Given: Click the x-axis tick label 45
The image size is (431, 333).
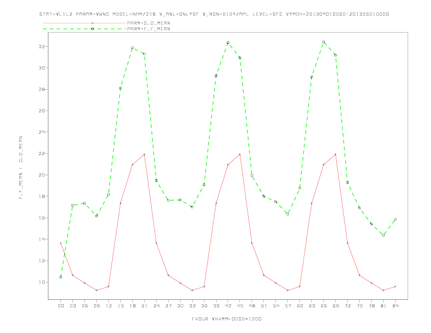Looking at the screenshot, I should [240, 306].
